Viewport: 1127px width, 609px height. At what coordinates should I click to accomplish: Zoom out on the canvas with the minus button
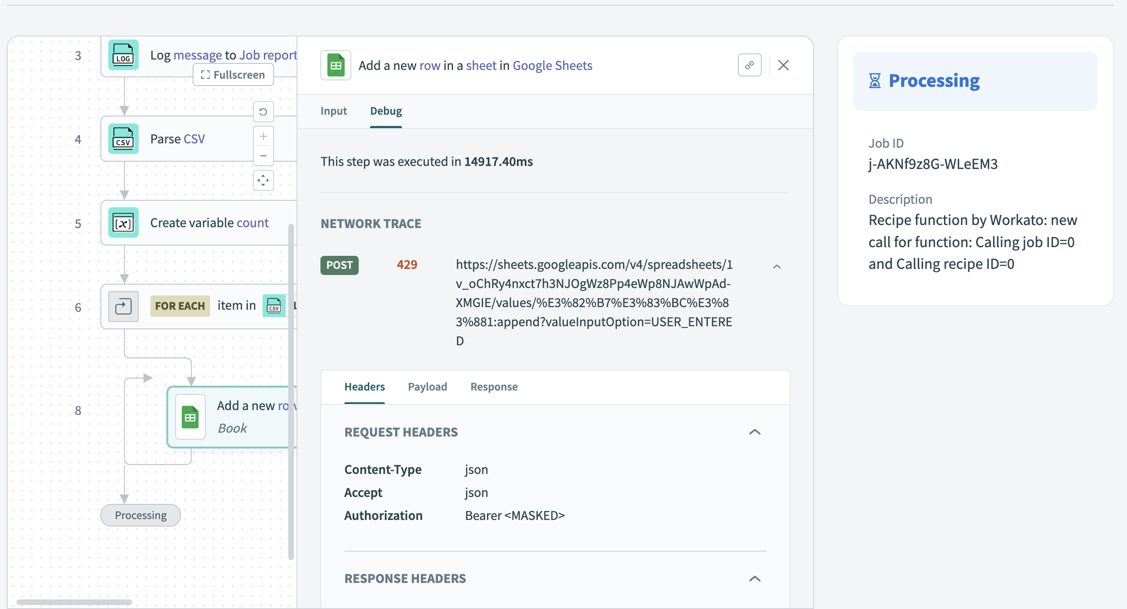(263, 156)
